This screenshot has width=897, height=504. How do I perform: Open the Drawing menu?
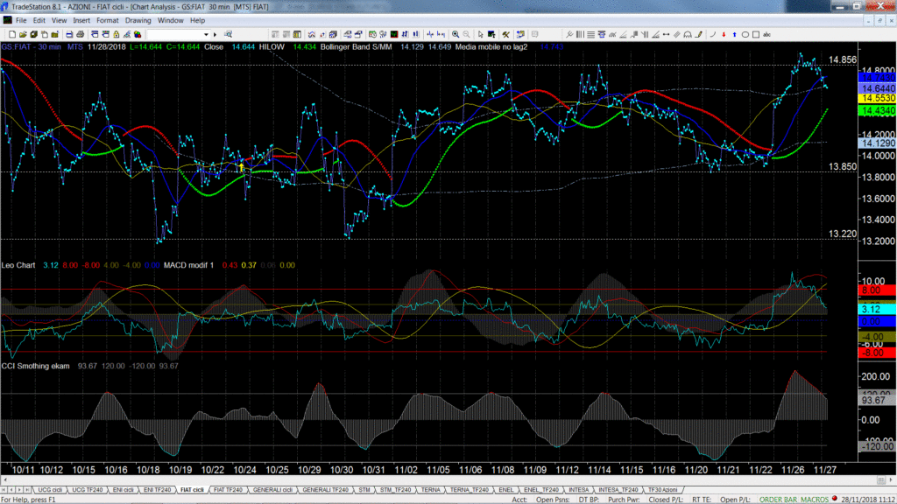[138, 21]
